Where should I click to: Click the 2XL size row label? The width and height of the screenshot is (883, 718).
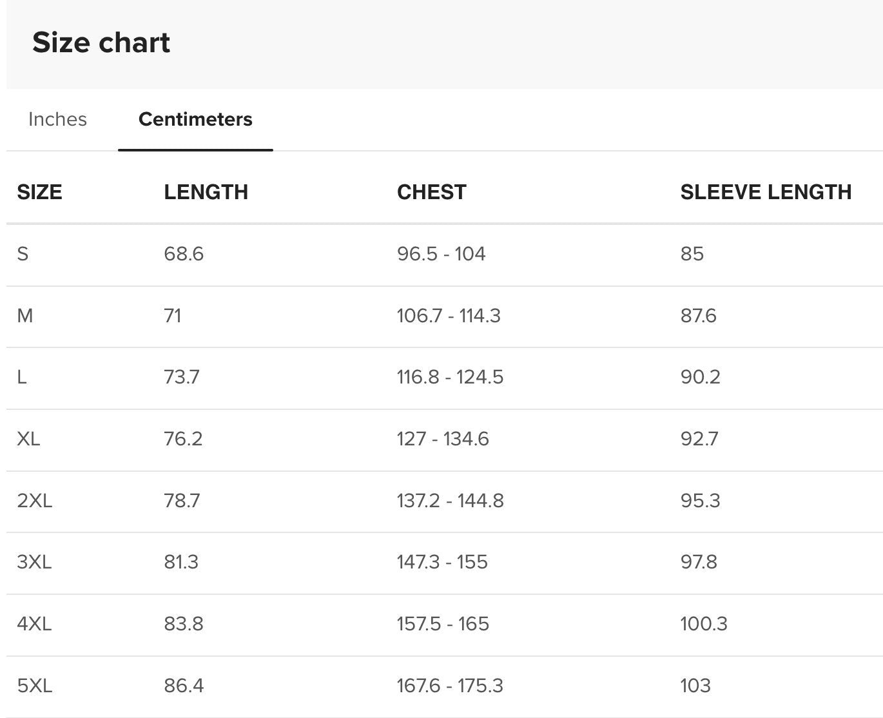34,501
